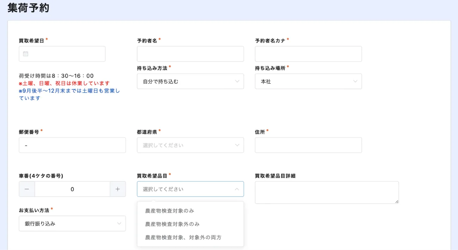This screenshot has width=458, height=250.
Task: Expand the 都道府県 select box
Action: (x=190, y=145)
